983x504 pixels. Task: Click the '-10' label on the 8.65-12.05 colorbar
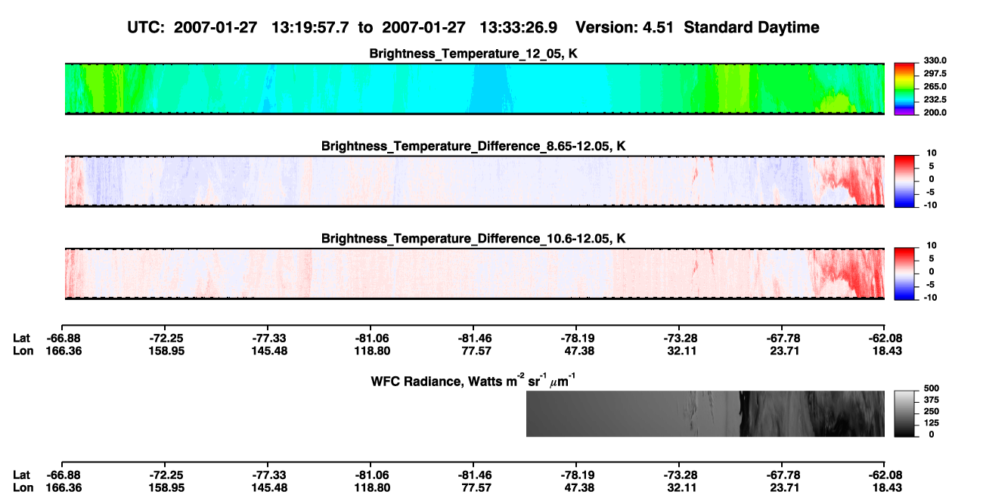tap(930, 205)
